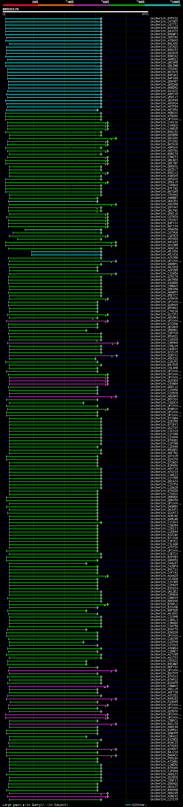Select the UniRef100_O62107 label

(164, 786)
